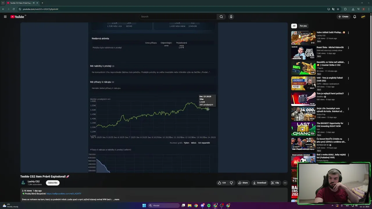Play Stryc Life 24 000 thumbnail
Viewport: 372px width, 209px height.
[x=303, y=113]
